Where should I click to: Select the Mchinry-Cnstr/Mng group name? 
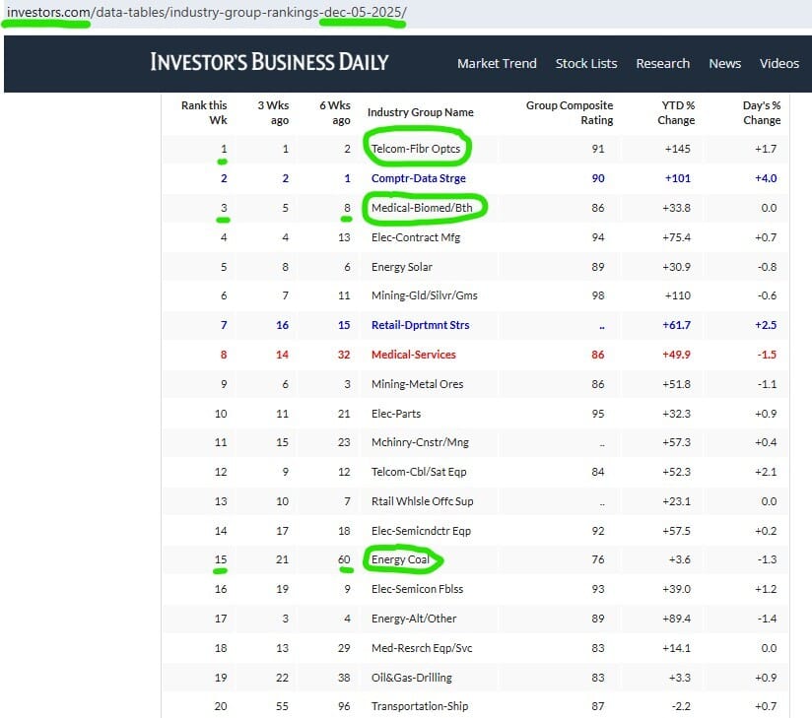tap(420, 442)
